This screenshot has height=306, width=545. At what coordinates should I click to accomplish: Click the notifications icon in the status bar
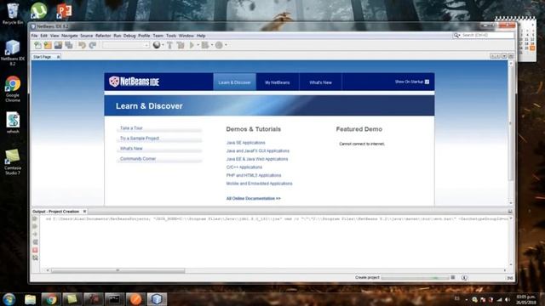(x=464, y=278)
